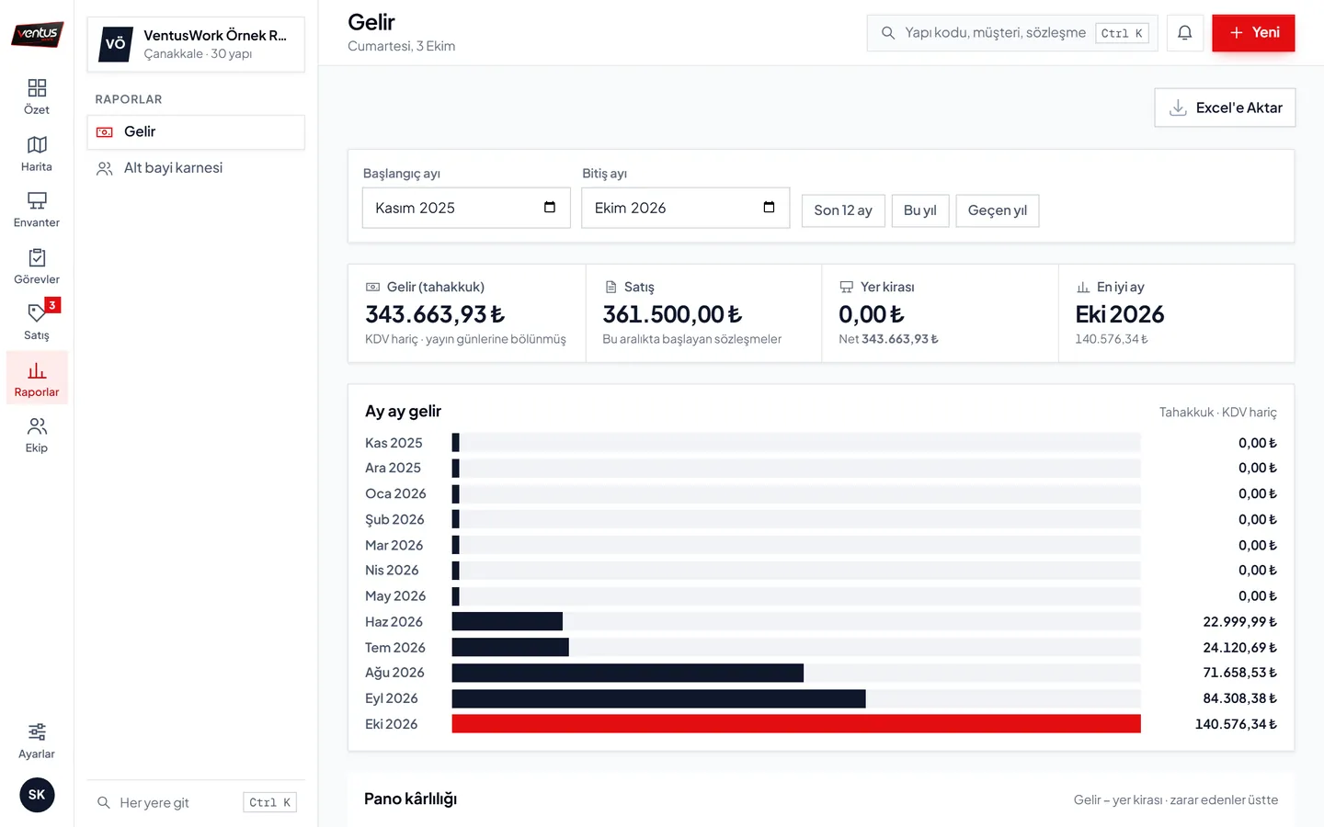Screen dimensions: 1324x827
Task: Focus the top search field
Action: [x=1012, y=33]
